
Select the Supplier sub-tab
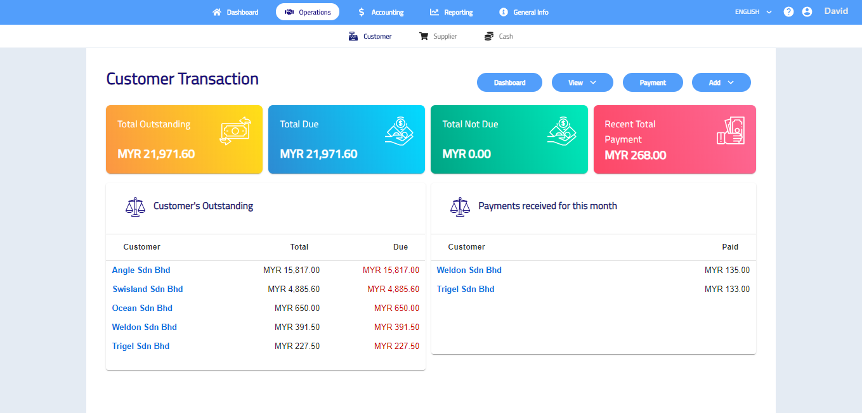coord(438,37)
